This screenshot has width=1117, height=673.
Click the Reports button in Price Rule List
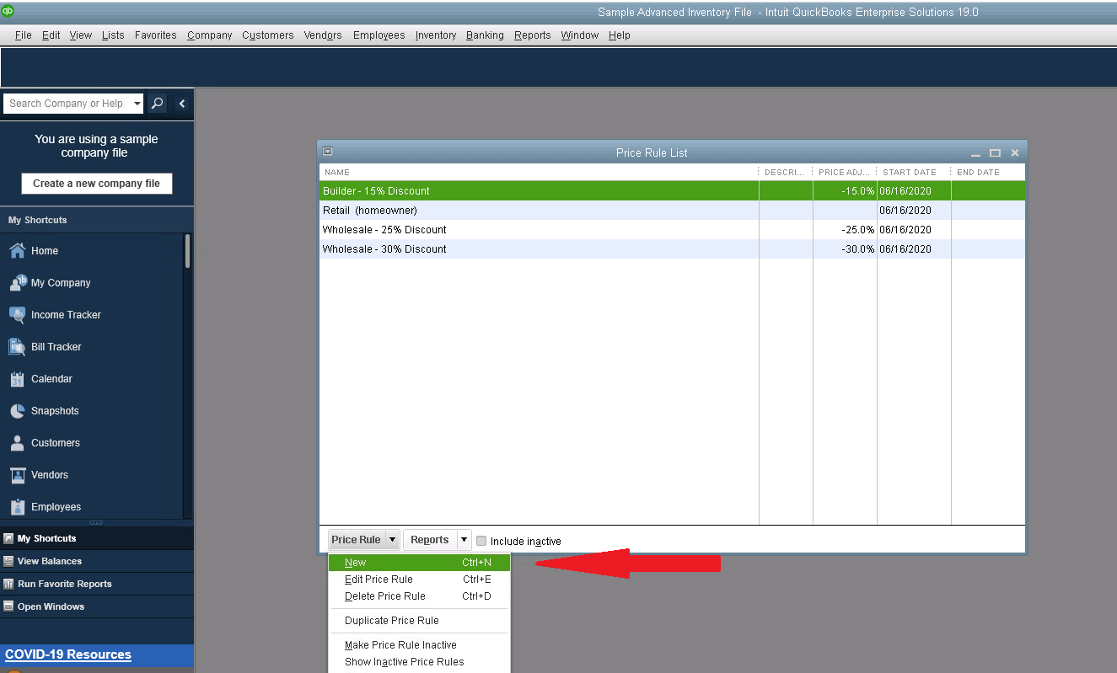tap(430, 540)
